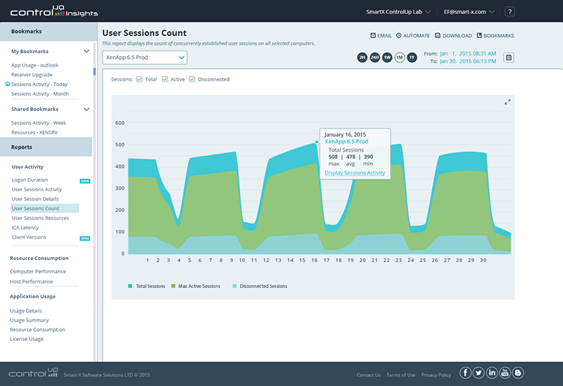The width and height of the screenshot is (563, 386).
Task: Open Terms of Use footer link
Action: [400, 375]
